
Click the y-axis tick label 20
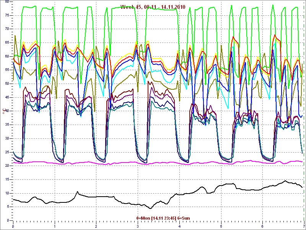[x=7, y=166]
